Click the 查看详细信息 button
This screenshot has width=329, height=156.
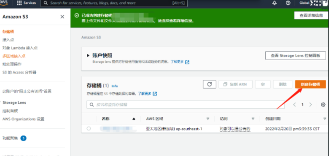(x=311, y=15)
